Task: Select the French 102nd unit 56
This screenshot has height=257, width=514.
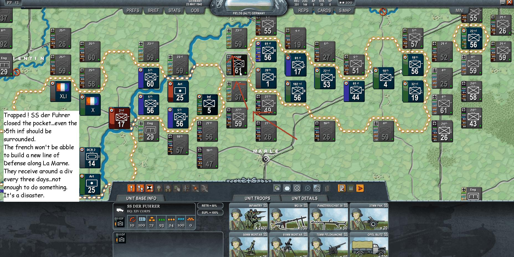Action: click(295, 91)
